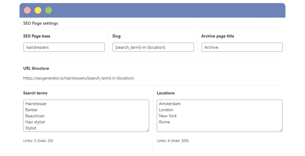This screenshot has height=156, width=305.
Task: Click the red window circle icon
Action: pos(27,10)
